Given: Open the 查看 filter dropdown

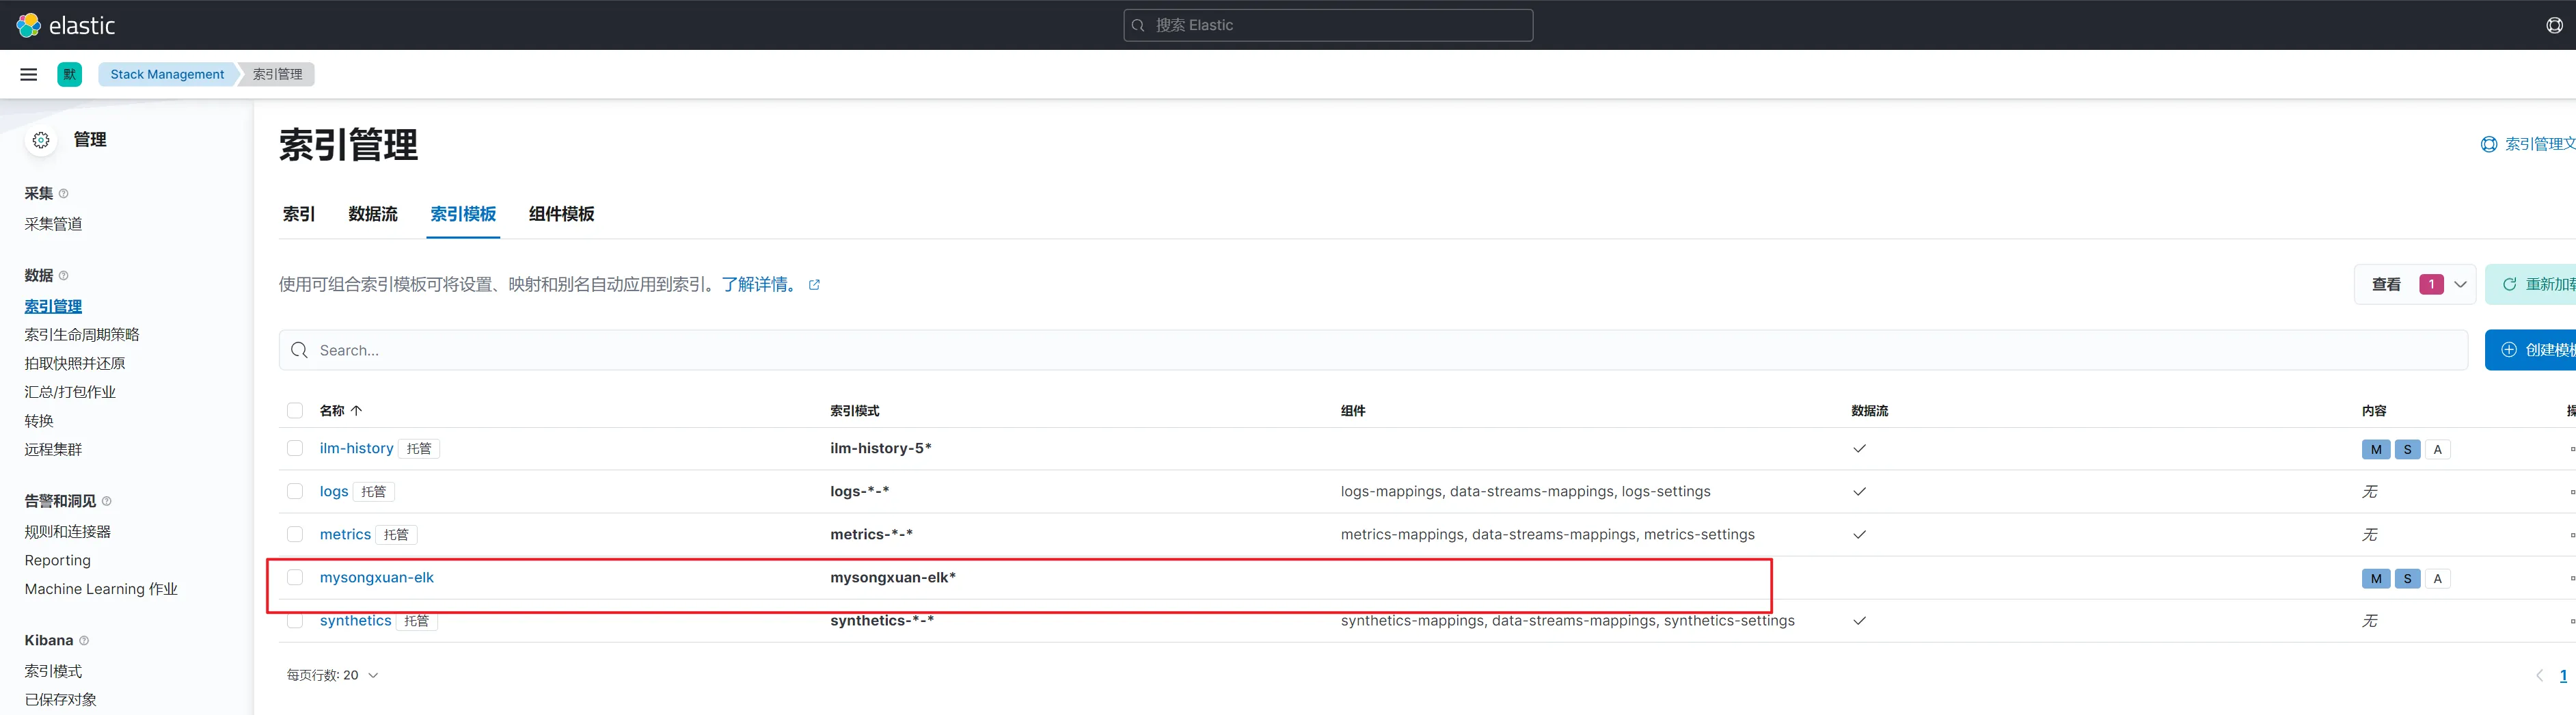Looking at the screenshot, I should pyautogui.click(x=2414, y=285).
